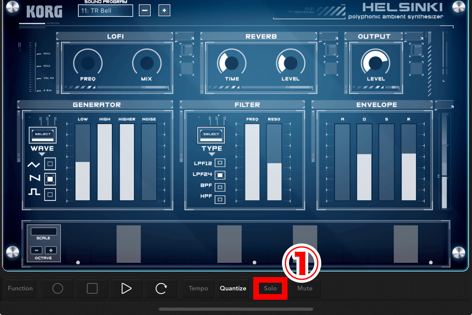This screenshot has width=472, height=315.
Task: Enable the HPF filter type
Action: click(x=220, y=200)
